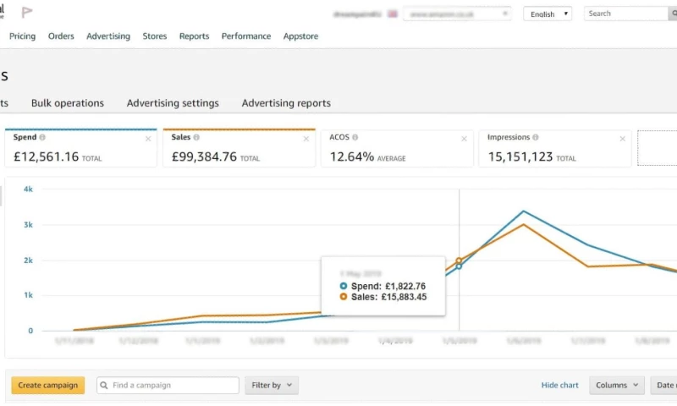Focus the Find a campaign field
This screenshot has width=677, height=406.
pyautogui.click(x=168, y=386)
